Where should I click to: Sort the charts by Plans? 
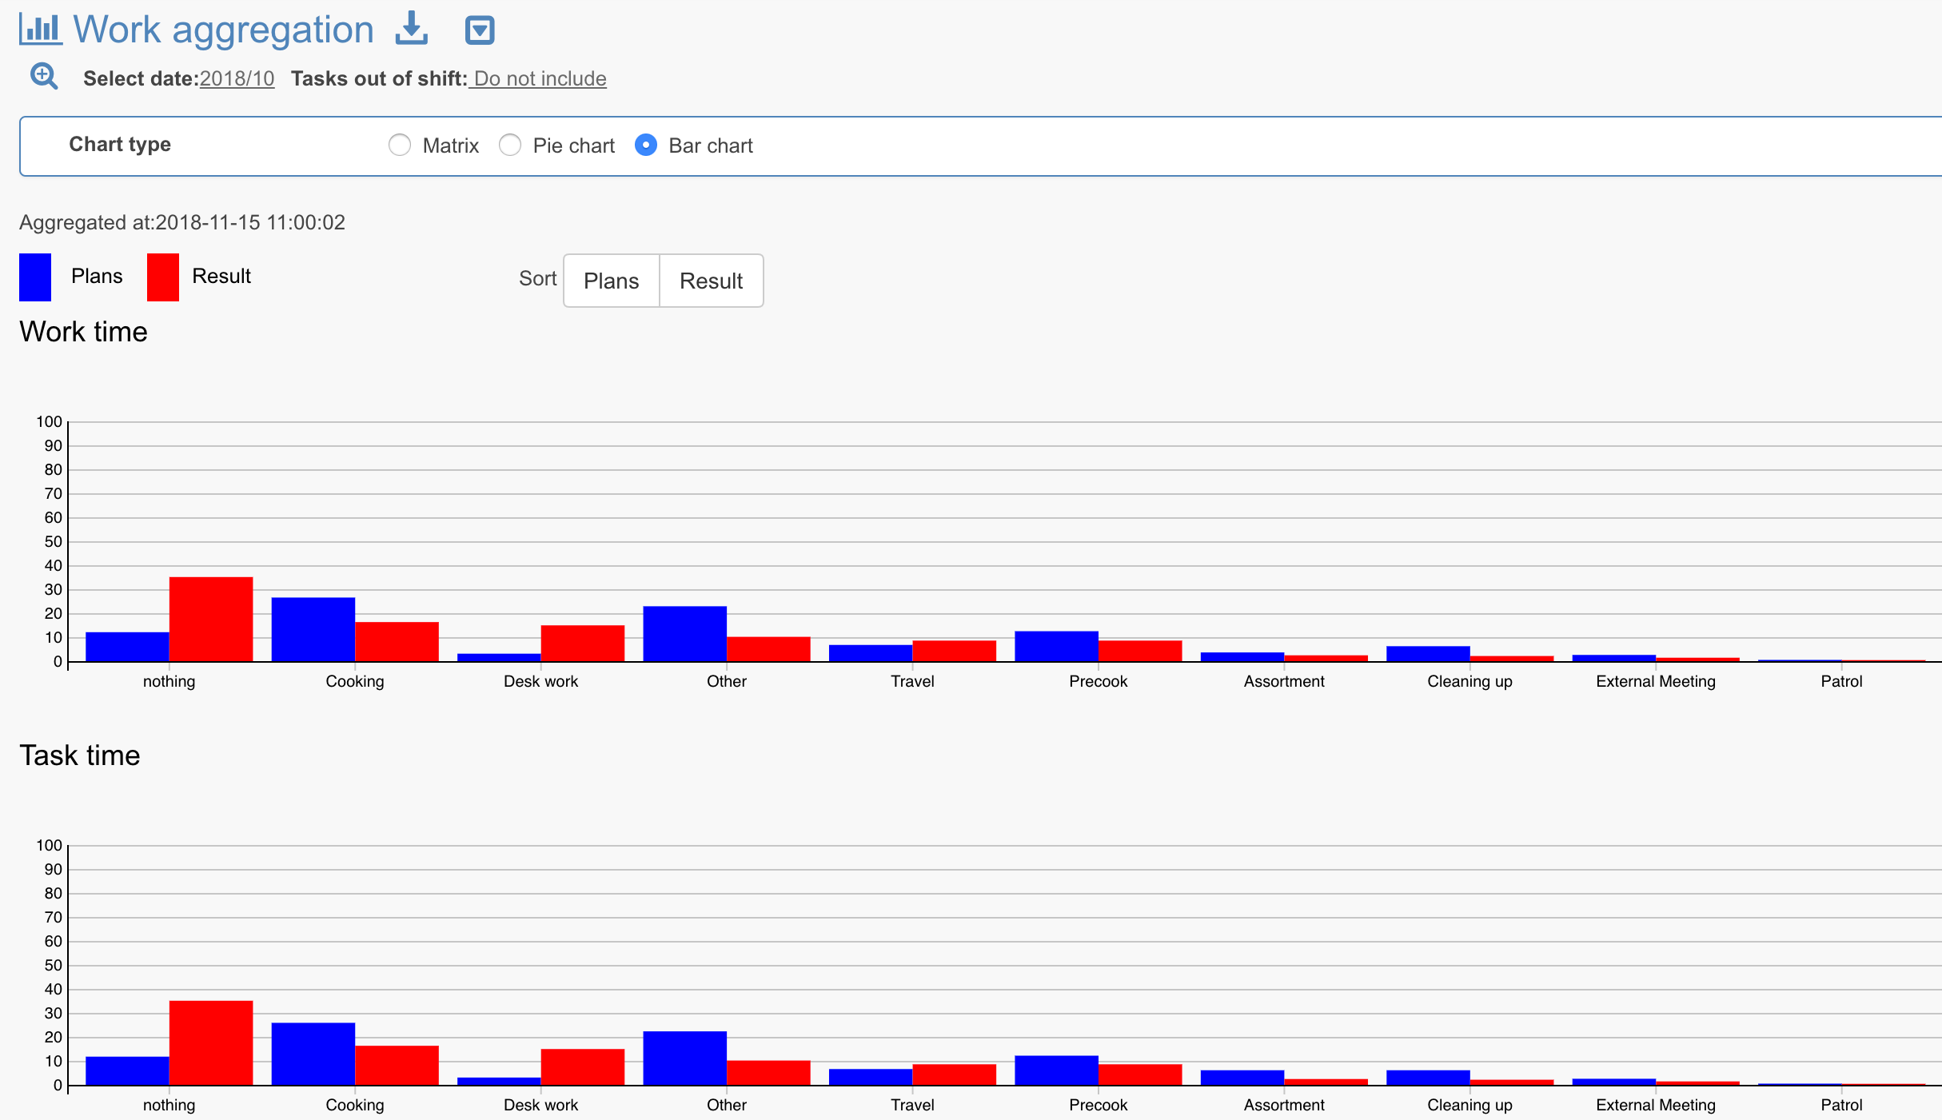click(x=612, y=281)
